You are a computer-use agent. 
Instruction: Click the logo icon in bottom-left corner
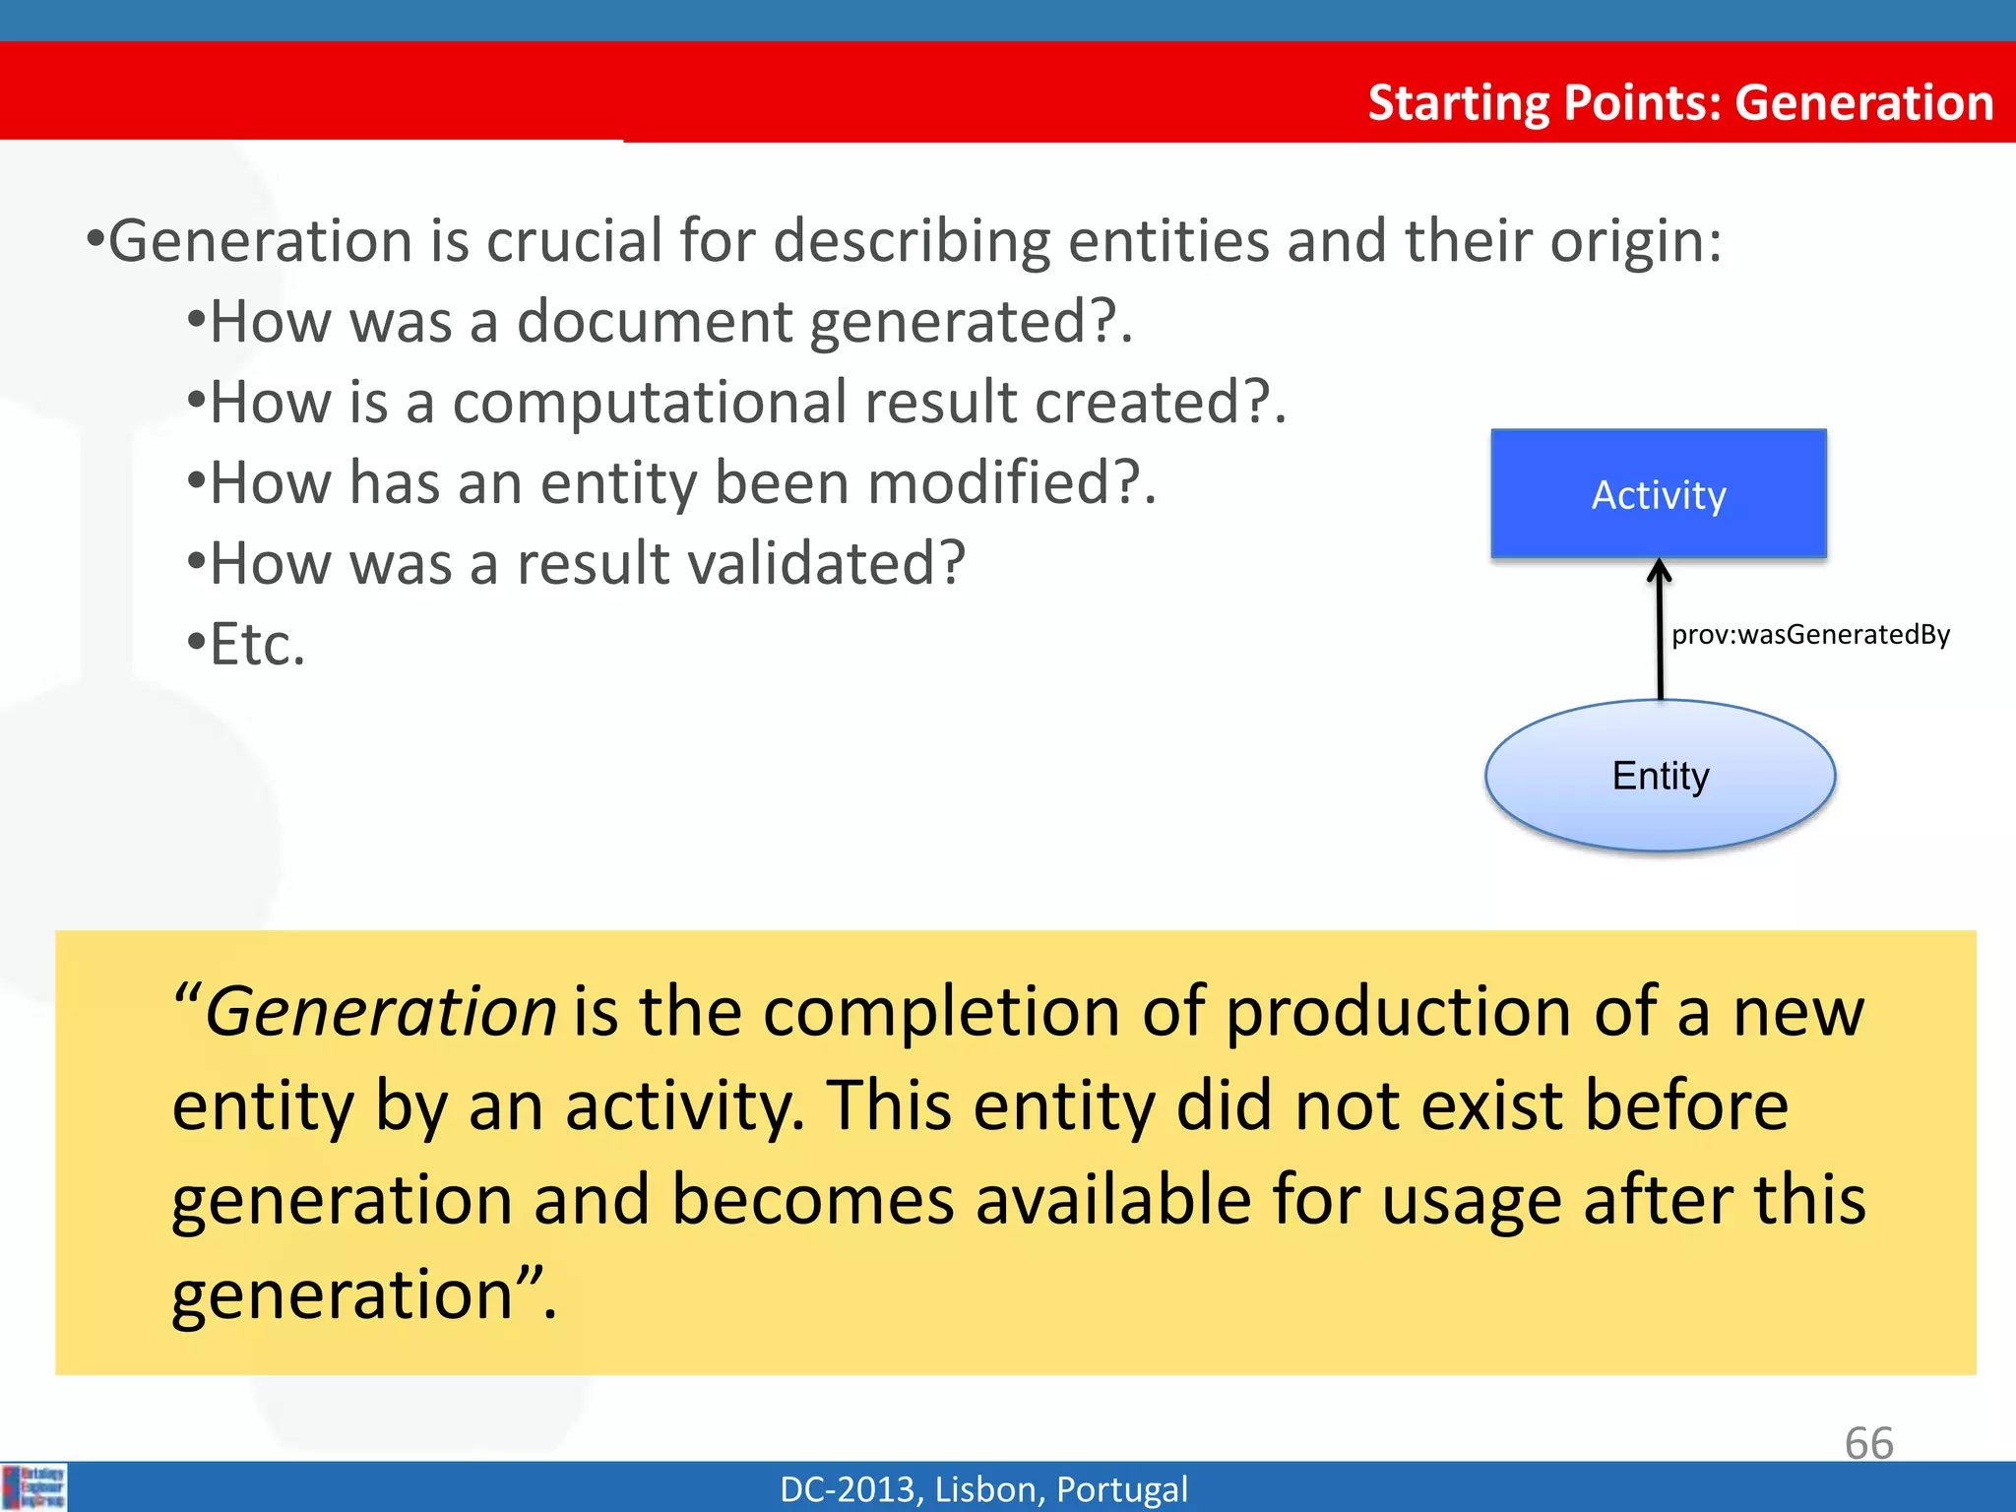click(x=34, y=1486)
